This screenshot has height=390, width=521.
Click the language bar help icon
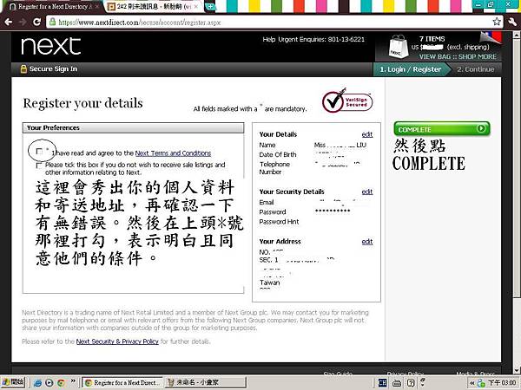(x=411, y=383)
